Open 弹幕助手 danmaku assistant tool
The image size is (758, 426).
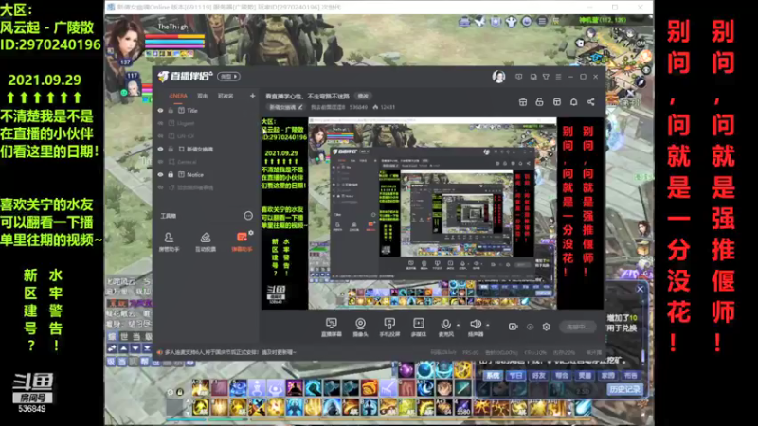(x=242, y=241)
